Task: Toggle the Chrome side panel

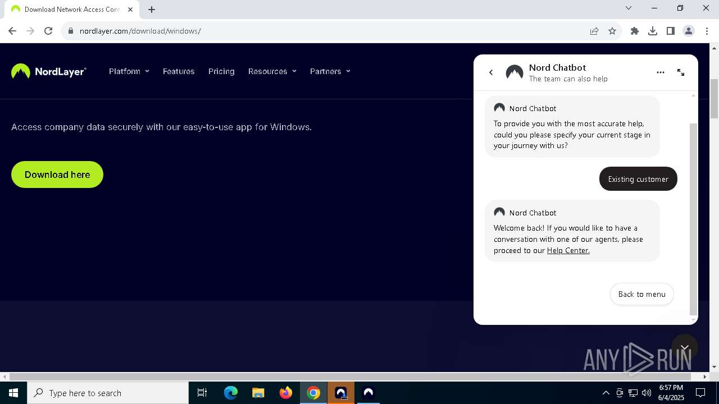Action: point(671,31)
